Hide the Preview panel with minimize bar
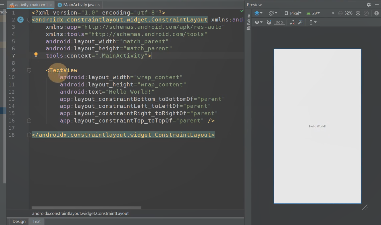This screenshot has width=381, height=225. click(x=377, y=5)
